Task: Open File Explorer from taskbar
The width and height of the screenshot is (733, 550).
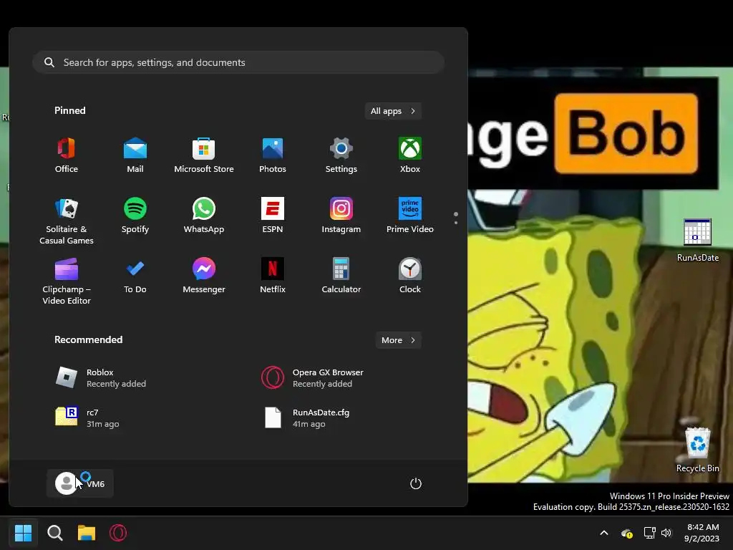Action: [87, 533]
